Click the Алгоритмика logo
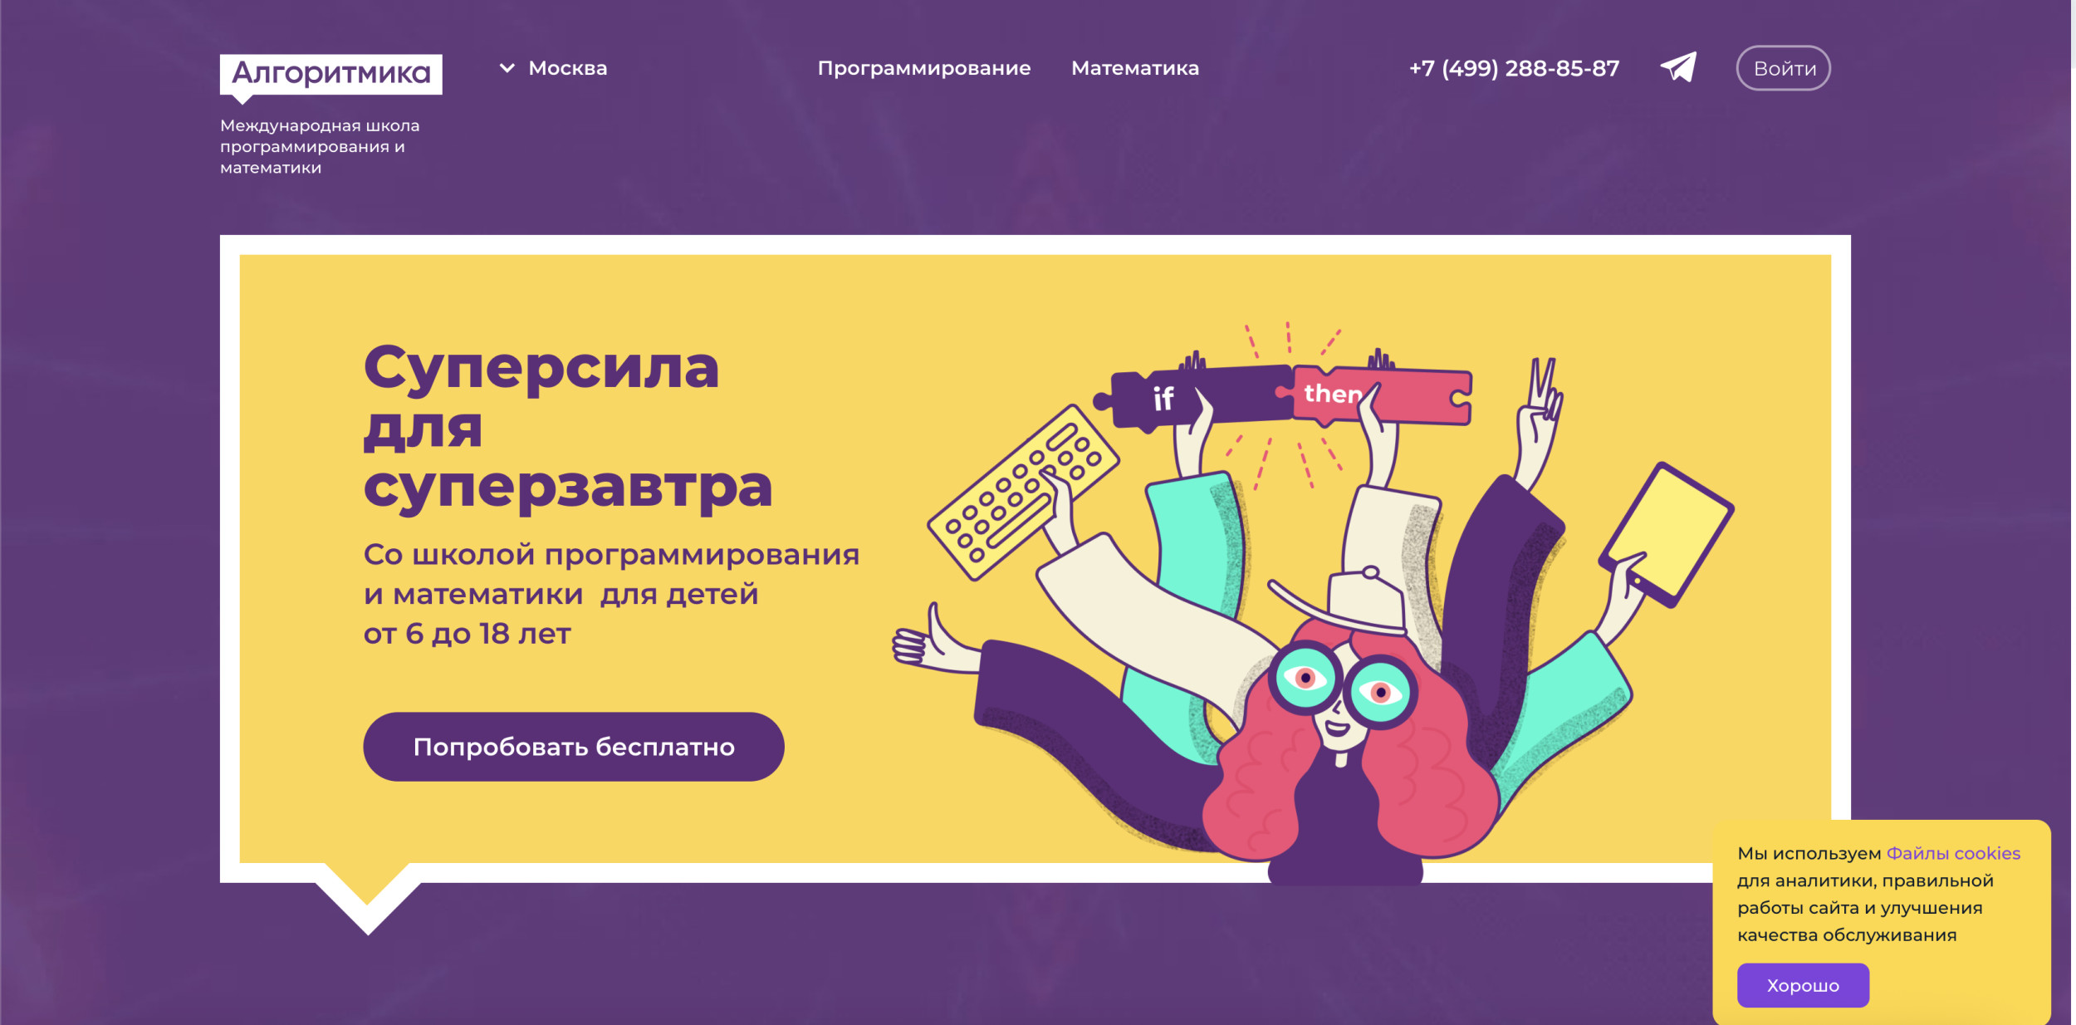 [330, 76]
